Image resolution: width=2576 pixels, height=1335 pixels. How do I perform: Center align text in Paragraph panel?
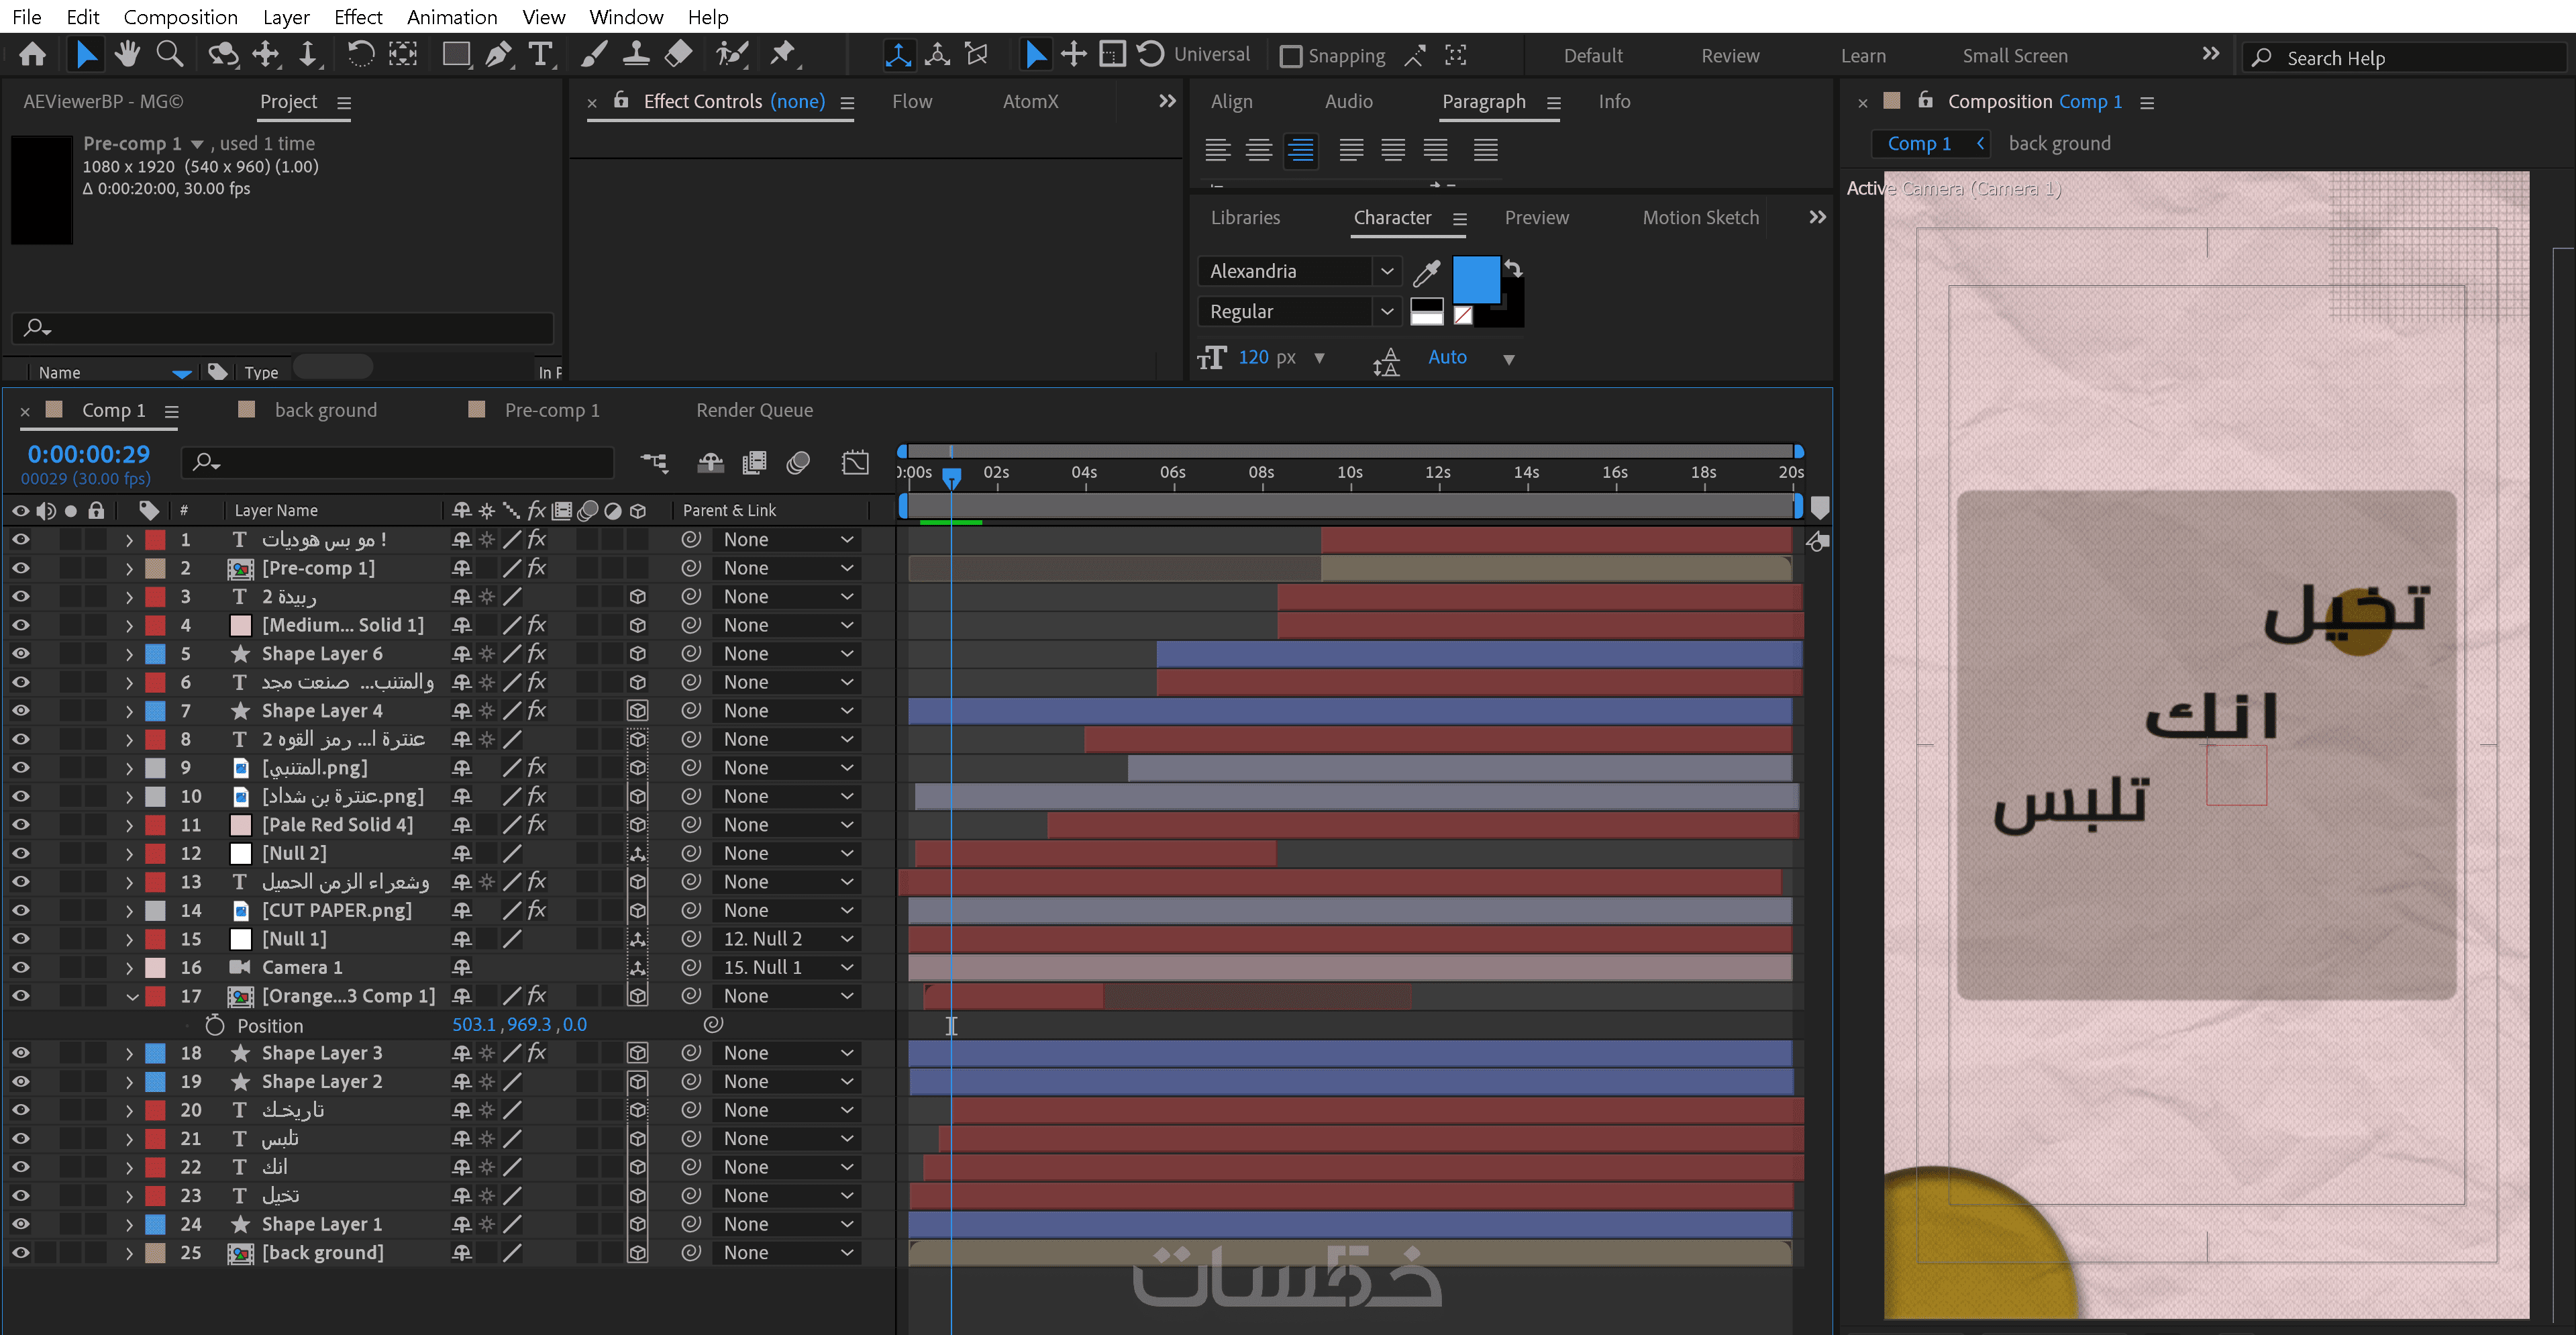[x=1259, y=150]
